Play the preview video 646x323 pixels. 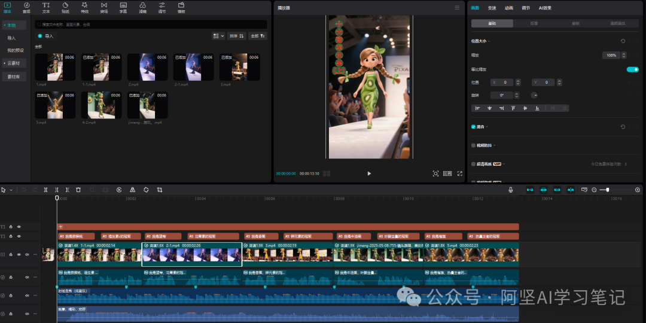pos(369,173)
